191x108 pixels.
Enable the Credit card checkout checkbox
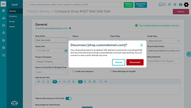click(x=73, y=71)
